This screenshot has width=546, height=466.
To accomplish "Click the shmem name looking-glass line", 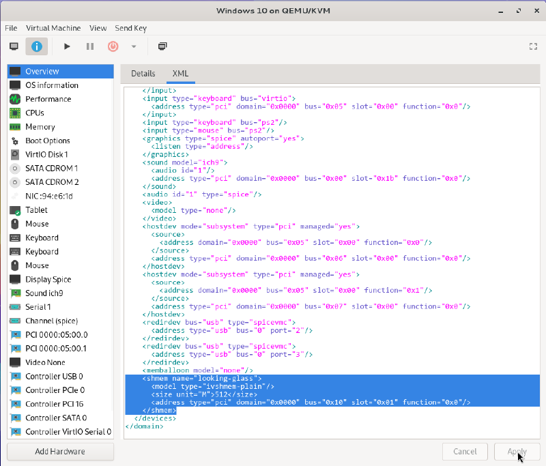I will pos(202,378).
